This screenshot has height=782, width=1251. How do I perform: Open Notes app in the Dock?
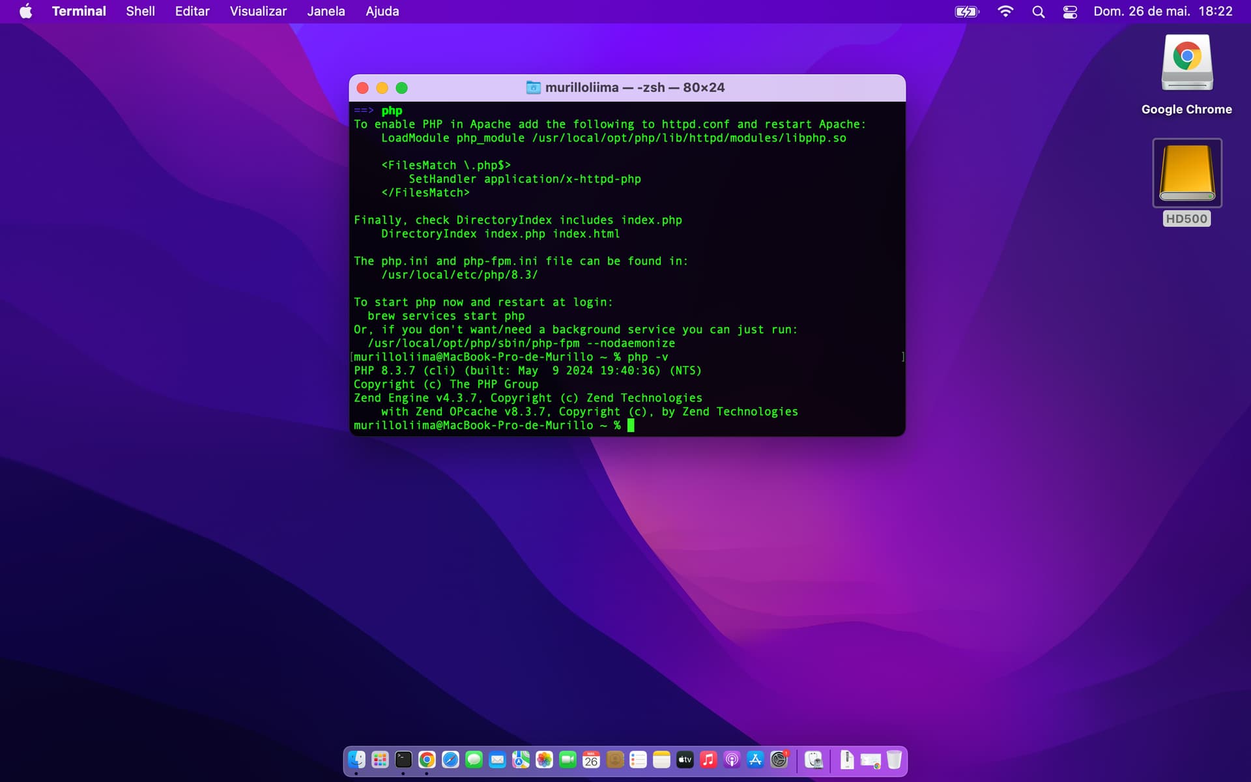(x=661, y=760)
